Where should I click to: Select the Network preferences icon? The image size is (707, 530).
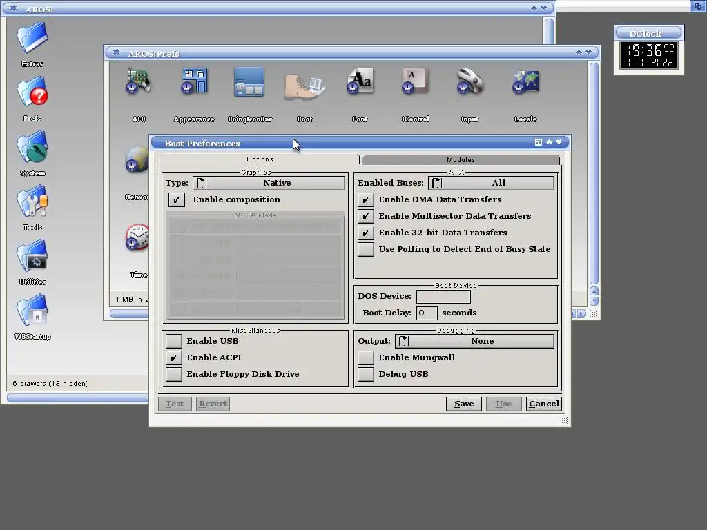pos(137,159)
